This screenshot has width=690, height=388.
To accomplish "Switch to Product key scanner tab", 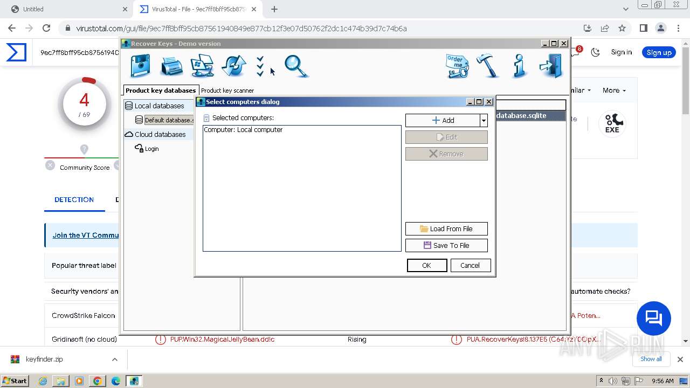I will pyautogui.click(x=227, y=91).
